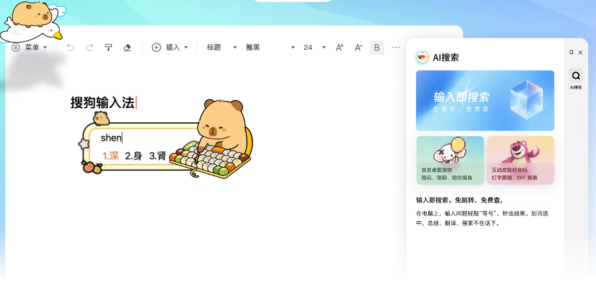Expand the 菜单 dropdown arrow

point(45,47)
